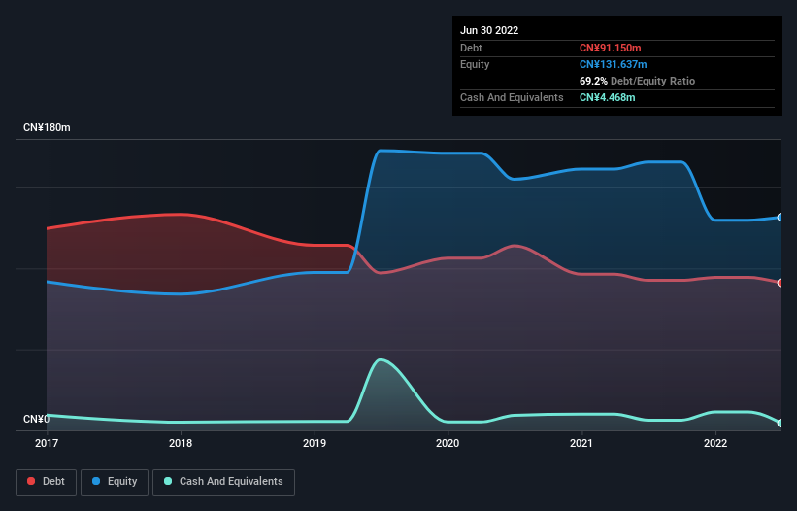This screenshot has height=511, width=797.
Task: Click the 2017 x-axis label
Action: click(47, 443)
